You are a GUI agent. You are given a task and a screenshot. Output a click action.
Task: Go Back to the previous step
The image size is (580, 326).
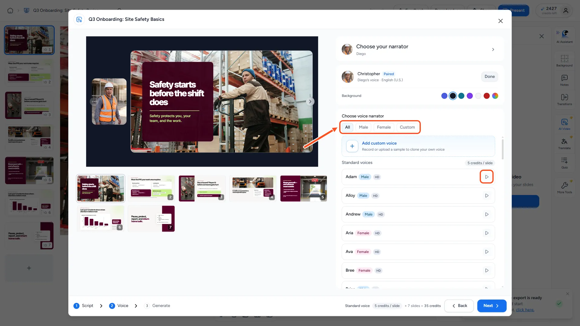click(459, 306)
